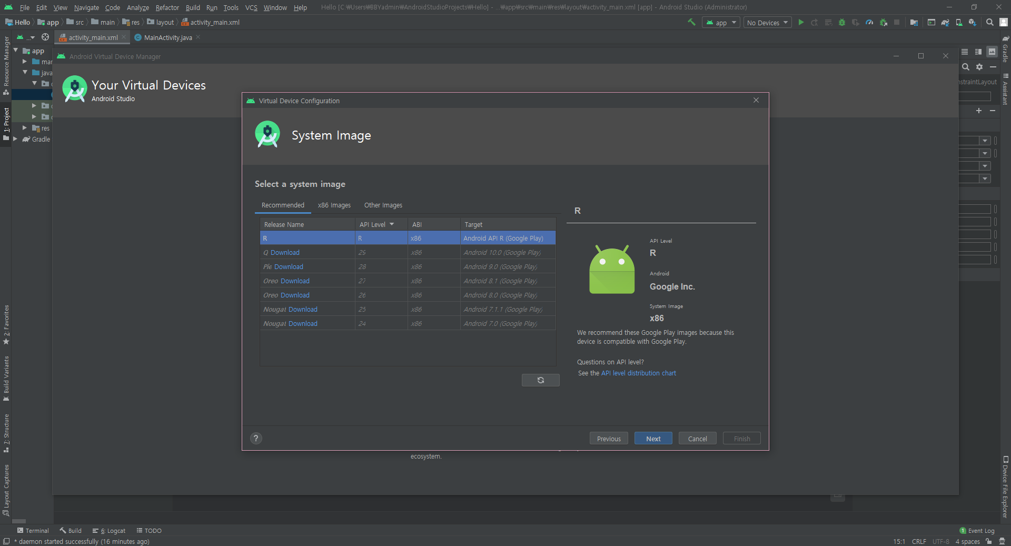1011x546 pixels.
Task: Open Project Structure icon in toolbar
Action: point(914,22)
